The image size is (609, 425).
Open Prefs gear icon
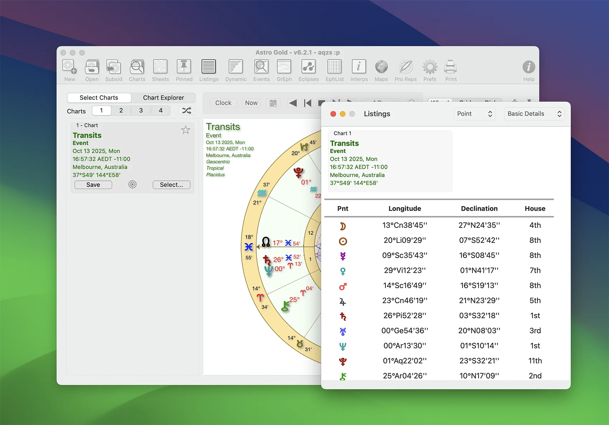click(430, 70)
